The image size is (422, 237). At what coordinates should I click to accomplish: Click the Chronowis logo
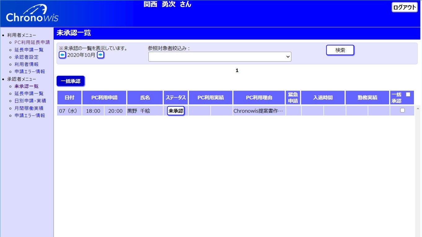click(32, 14)
